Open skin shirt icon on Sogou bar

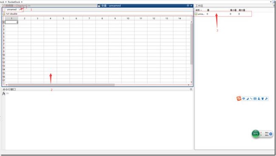pos(262,99)
